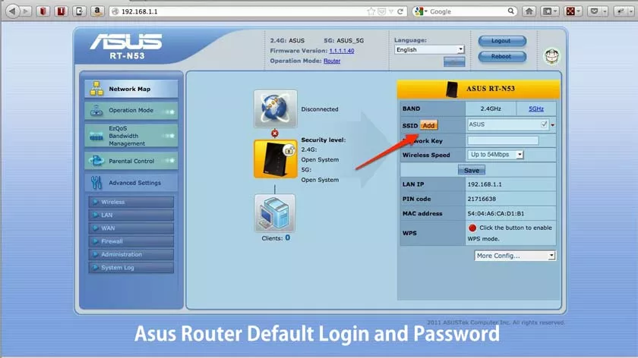The width and height of the screenshot is (638, 358).
Task: Click the clients computer icon
Action: [x=275, y=213]
